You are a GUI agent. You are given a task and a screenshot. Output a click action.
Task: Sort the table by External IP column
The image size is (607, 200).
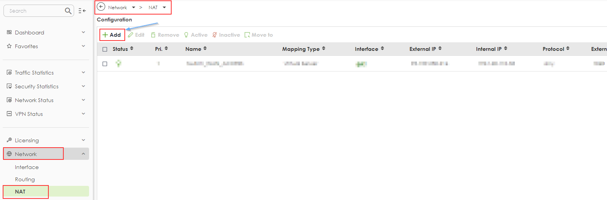(440, 49)
